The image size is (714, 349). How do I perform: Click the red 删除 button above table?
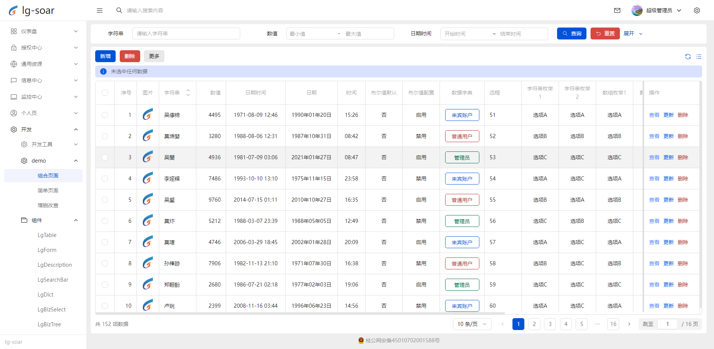click(130, 56)
